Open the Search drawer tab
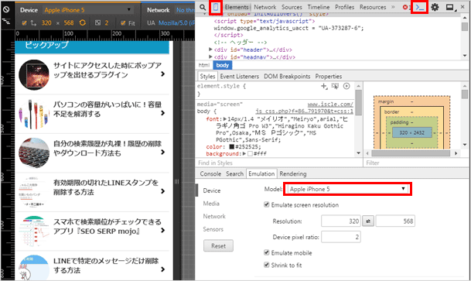The height and width of the screenshot is (281, 471). point(234,173)
